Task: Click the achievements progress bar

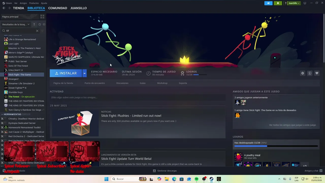Action: (276, 146)
